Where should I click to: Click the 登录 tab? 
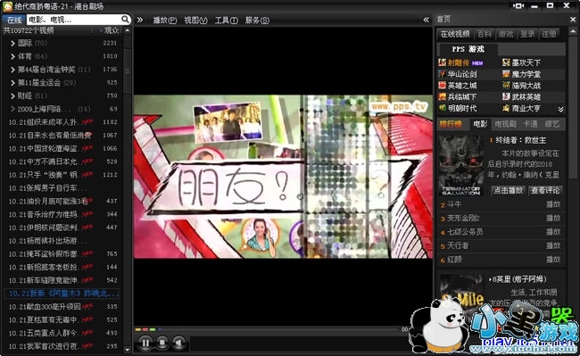click(x=527, y=34)
